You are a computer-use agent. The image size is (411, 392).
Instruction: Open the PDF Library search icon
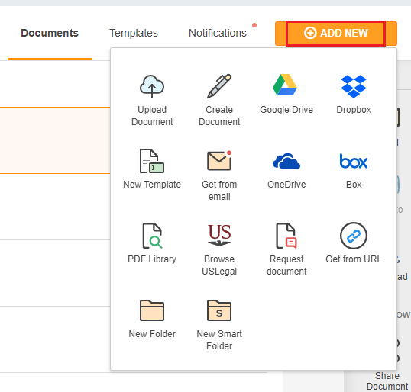point(152,236)
